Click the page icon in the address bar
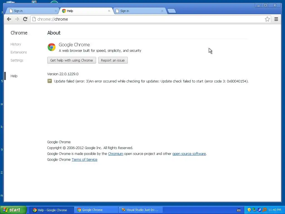 34,19
